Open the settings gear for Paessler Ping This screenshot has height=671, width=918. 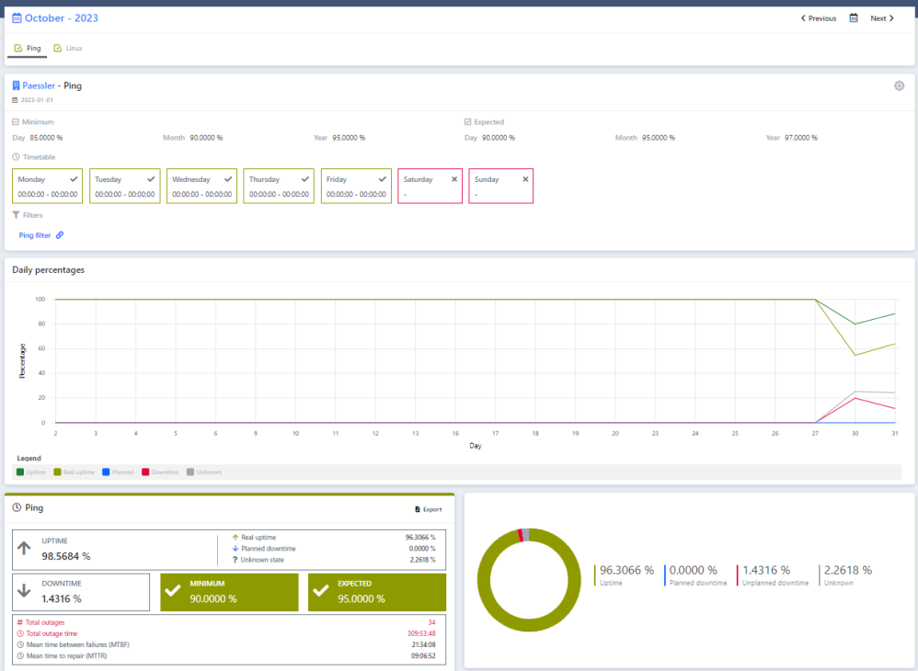pyautogui.click(x=900, y=86)
